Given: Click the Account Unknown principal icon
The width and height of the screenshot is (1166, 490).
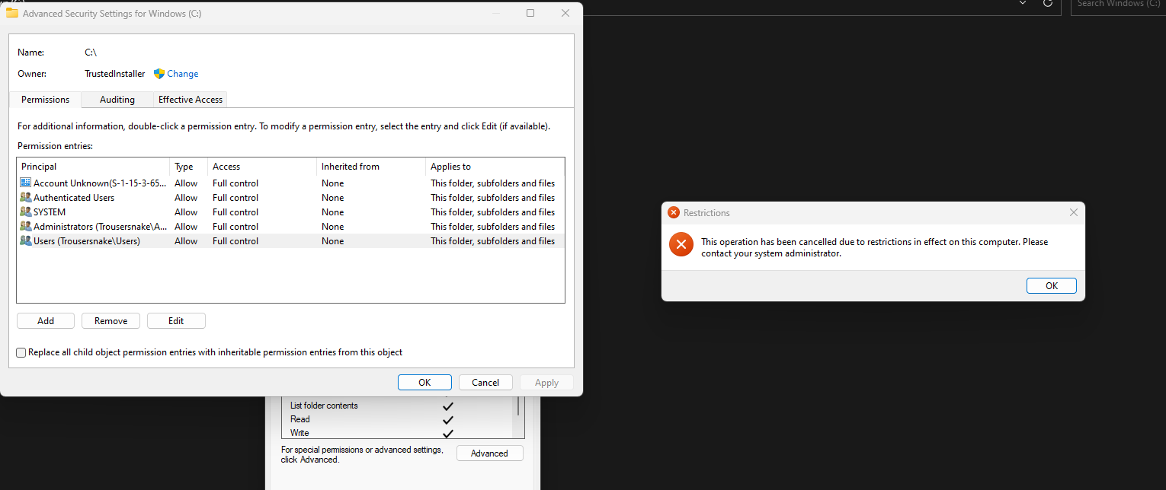Looking at the screenshot, I should 26,183.
